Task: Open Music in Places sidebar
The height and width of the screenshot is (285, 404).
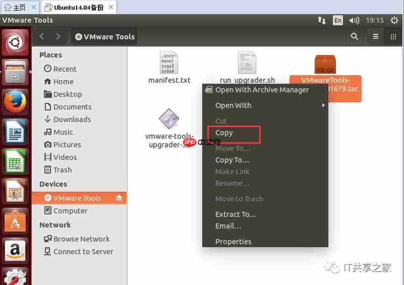Action: pos(79,132)
